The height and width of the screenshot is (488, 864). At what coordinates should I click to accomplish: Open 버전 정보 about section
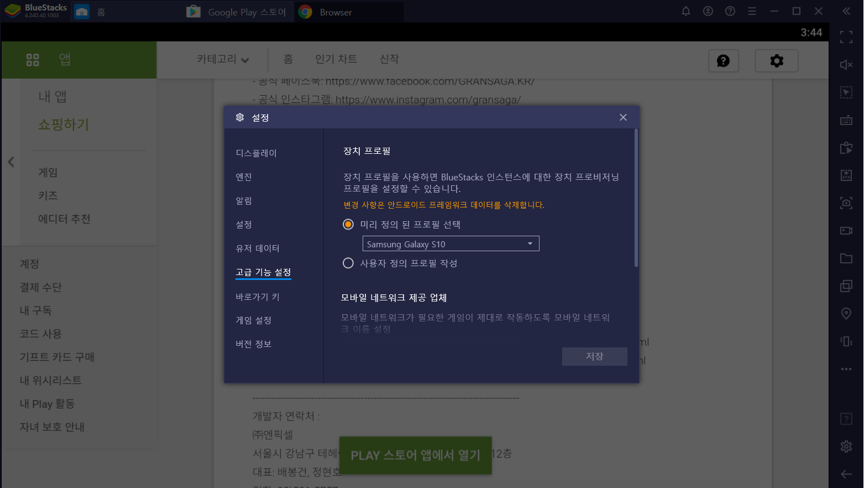click(x=254, y=344)
